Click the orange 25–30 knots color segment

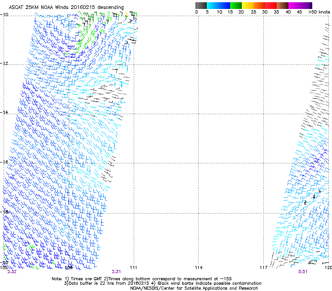coord(259,5)
